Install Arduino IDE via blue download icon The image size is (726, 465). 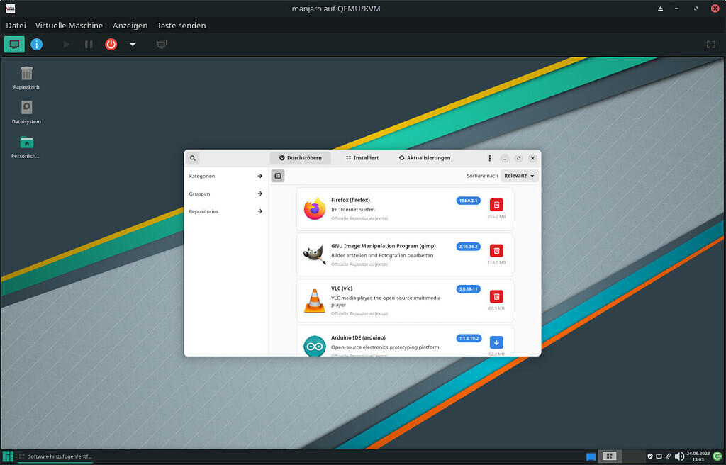[497, 343]
